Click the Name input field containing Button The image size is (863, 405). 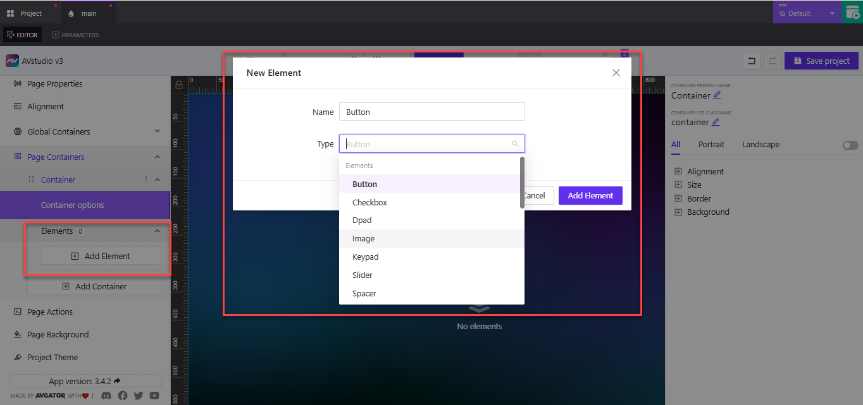point(432,111)
